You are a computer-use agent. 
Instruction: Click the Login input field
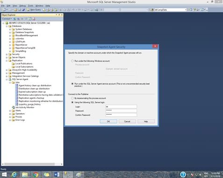click(121, 107)
